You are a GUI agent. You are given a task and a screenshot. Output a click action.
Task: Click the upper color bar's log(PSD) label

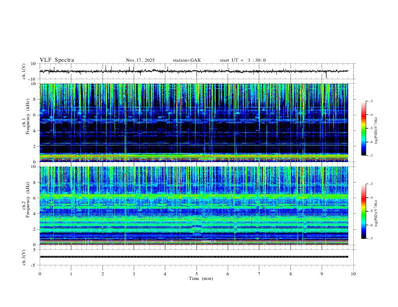click(x=376, y=131)
